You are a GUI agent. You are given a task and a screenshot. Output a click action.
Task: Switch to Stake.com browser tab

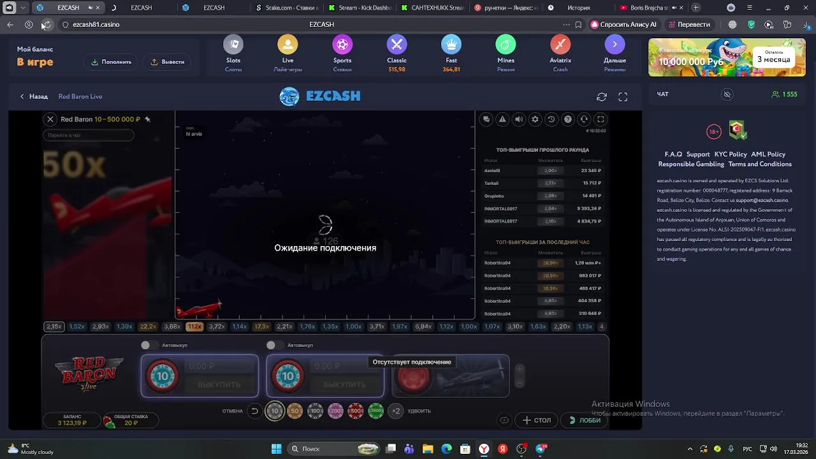[286, 8]
